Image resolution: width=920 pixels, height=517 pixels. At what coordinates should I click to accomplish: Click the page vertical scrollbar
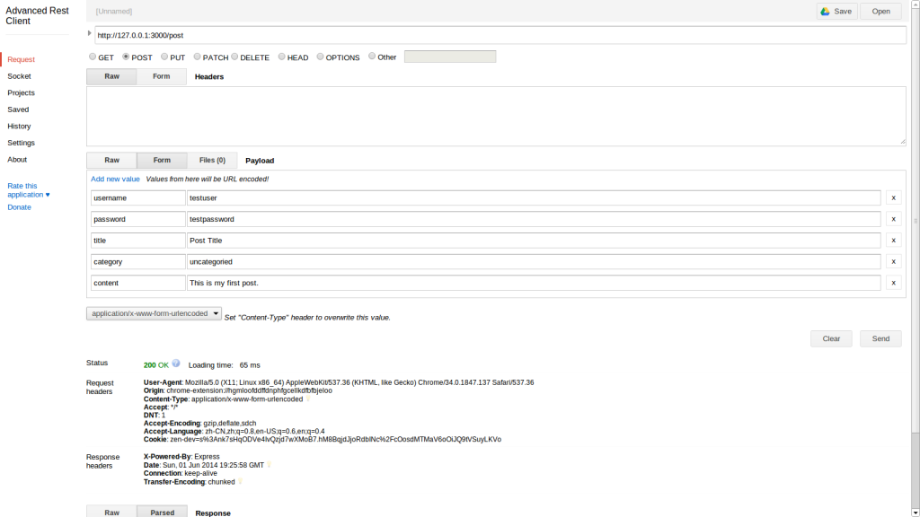point(916,220)
